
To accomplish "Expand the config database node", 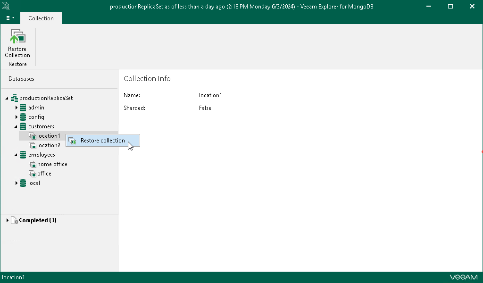I will (x=17, y=117).
